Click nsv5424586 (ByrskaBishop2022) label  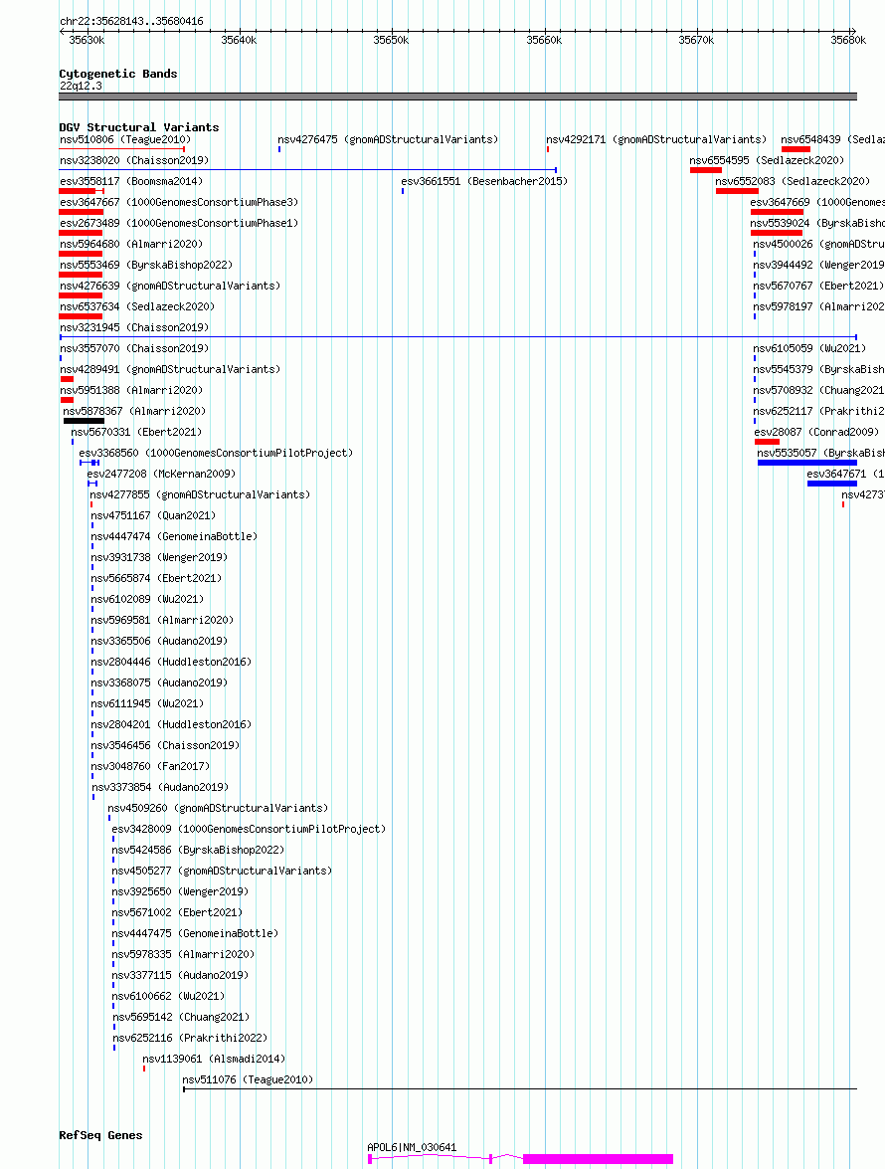tap(198, 850)
